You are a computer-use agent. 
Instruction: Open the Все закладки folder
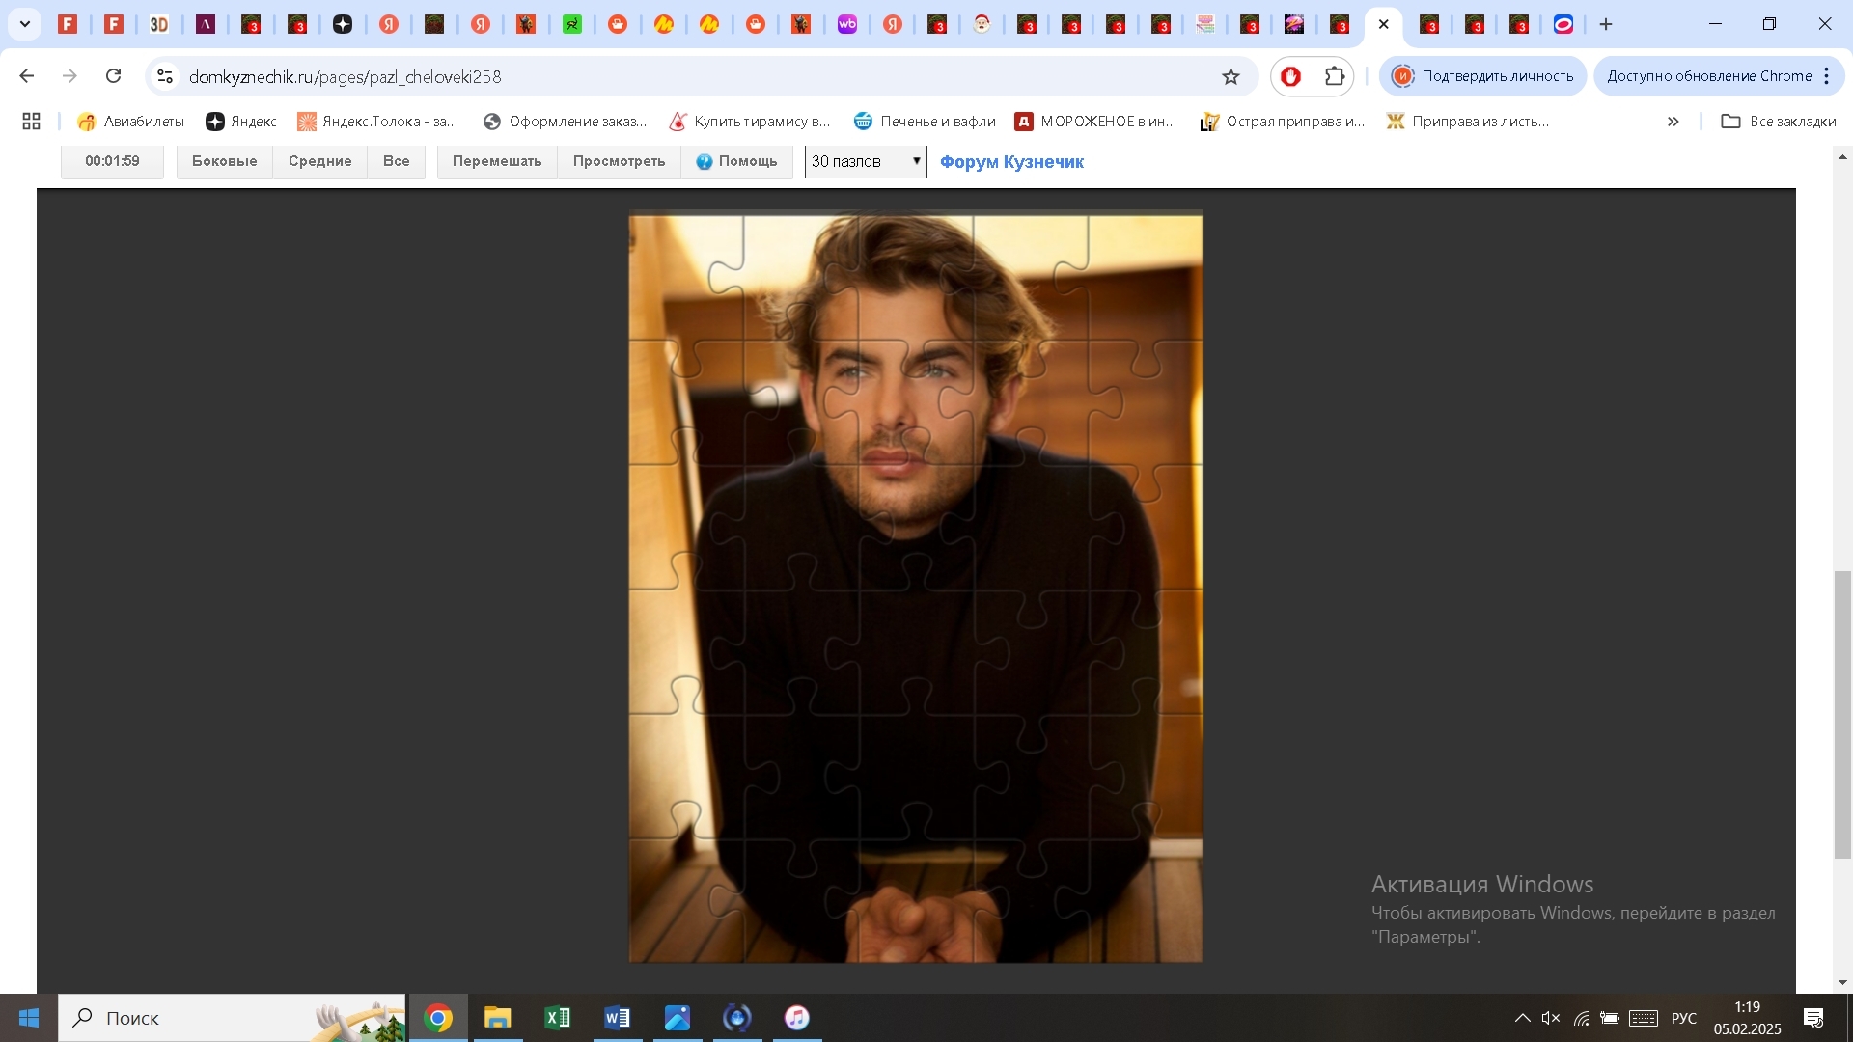(x=1779, y=121)
